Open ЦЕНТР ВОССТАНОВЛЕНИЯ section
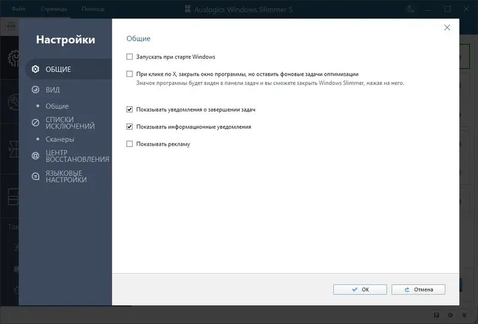The image size is (478, 324). 77,156
